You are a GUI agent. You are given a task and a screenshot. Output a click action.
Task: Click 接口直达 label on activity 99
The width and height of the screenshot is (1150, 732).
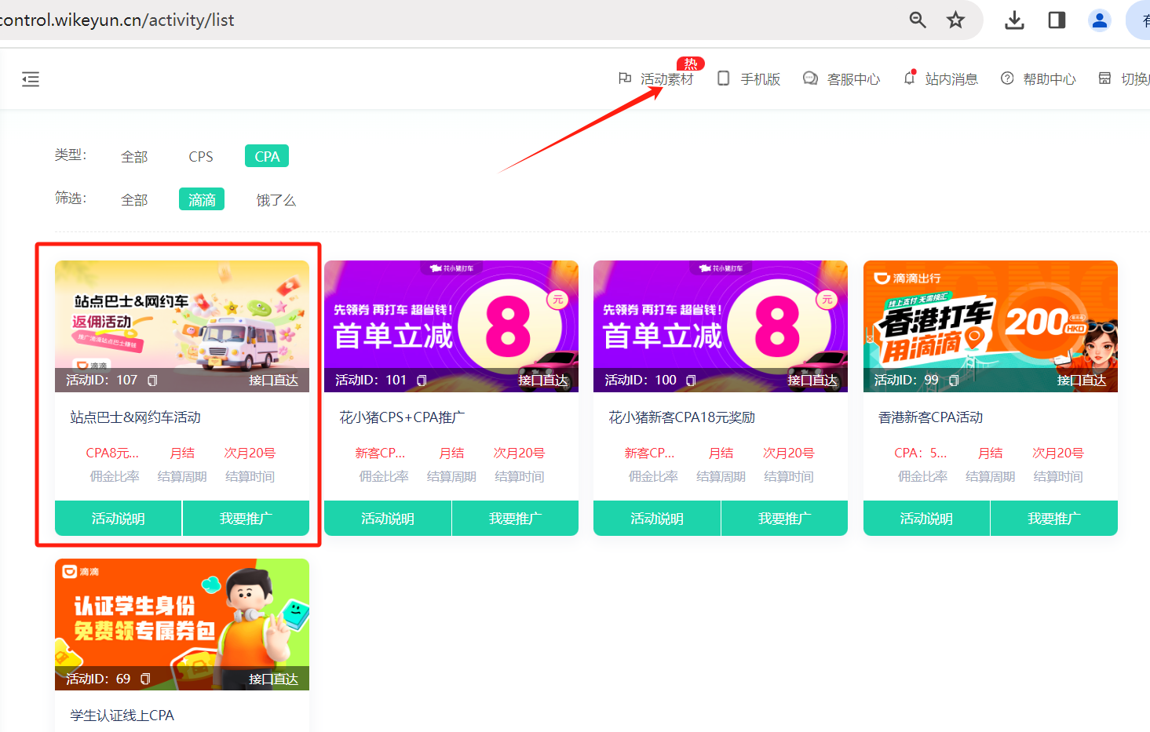(1082, 381)
